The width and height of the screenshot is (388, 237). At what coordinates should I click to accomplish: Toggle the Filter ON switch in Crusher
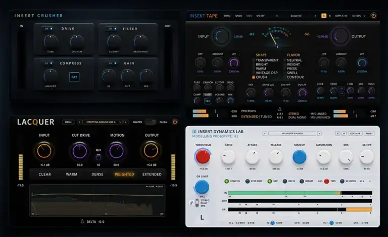[113, 29]
